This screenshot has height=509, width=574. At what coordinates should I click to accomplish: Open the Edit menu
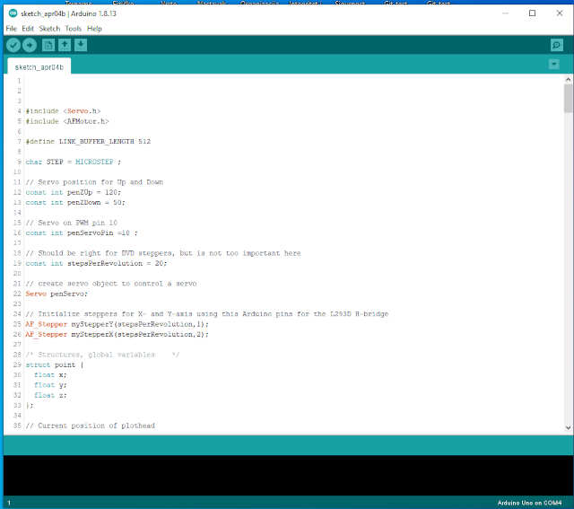click(x=28, y=29)
